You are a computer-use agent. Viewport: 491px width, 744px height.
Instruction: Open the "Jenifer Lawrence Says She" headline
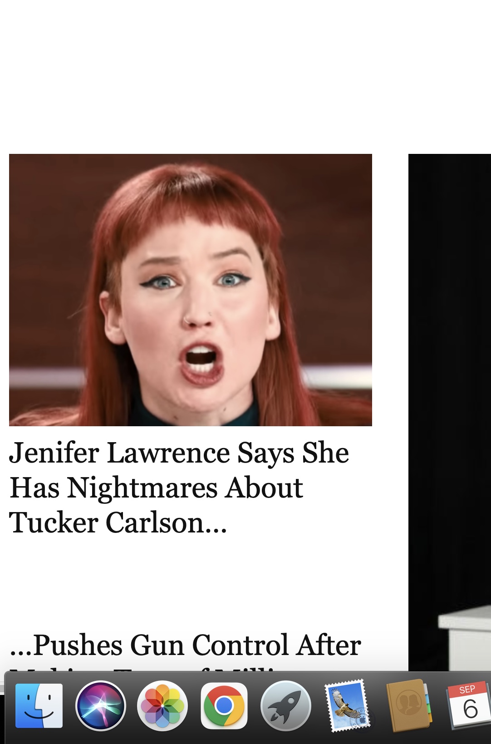(179, 453)
